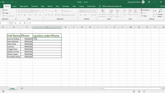Click Merge & Center
Image resolution: width=165 pixels, height=93 pixels.
point(68,15)
